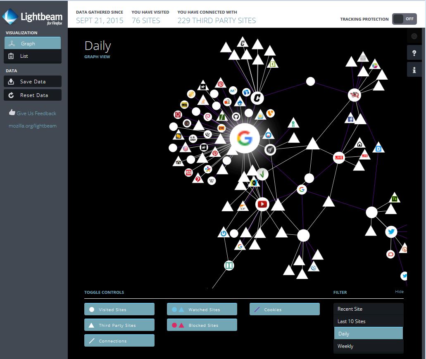Hide the controls panel via Hide link
This screenshot has width=426, height=359.
pyautogui.click(x=399, y=291)
